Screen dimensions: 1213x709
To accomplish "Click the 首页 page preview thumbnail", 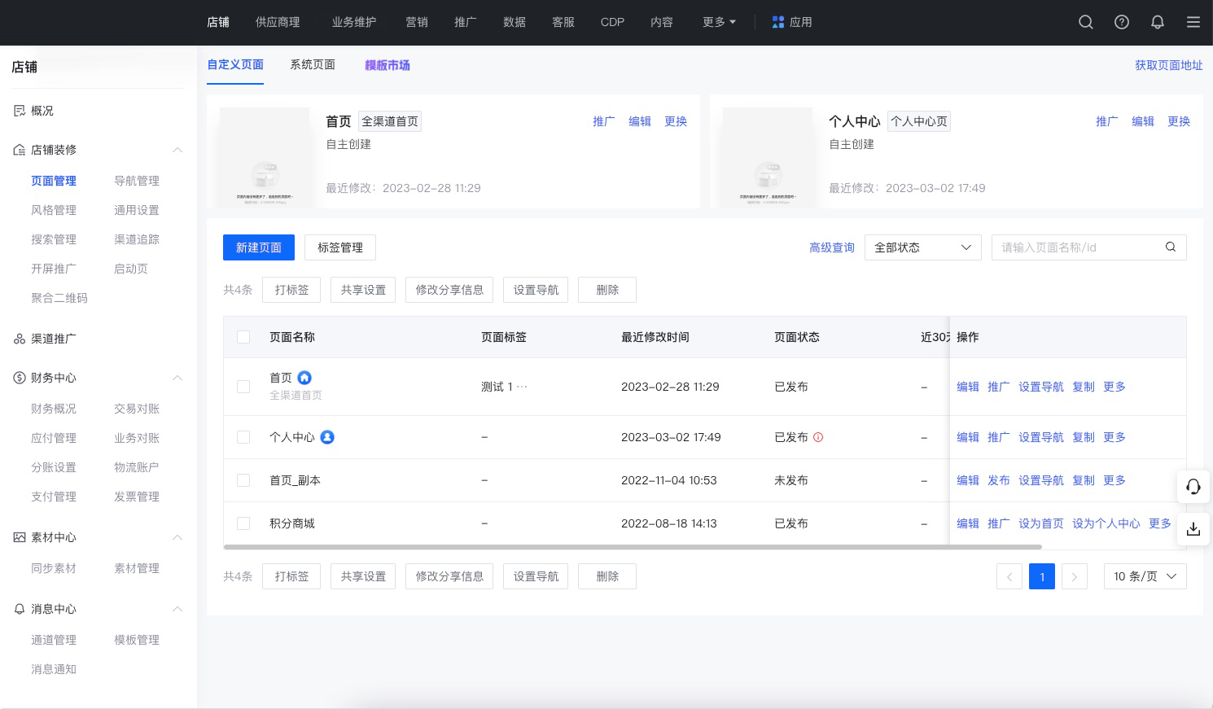I will coord(265,157).
